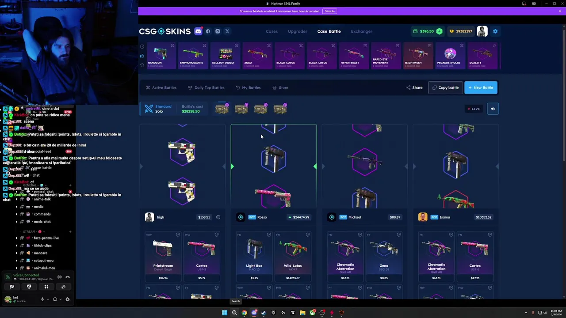Open Discord user settings gear
The image size is (566, 318).
pyautogui.click(x=68, y=299)
